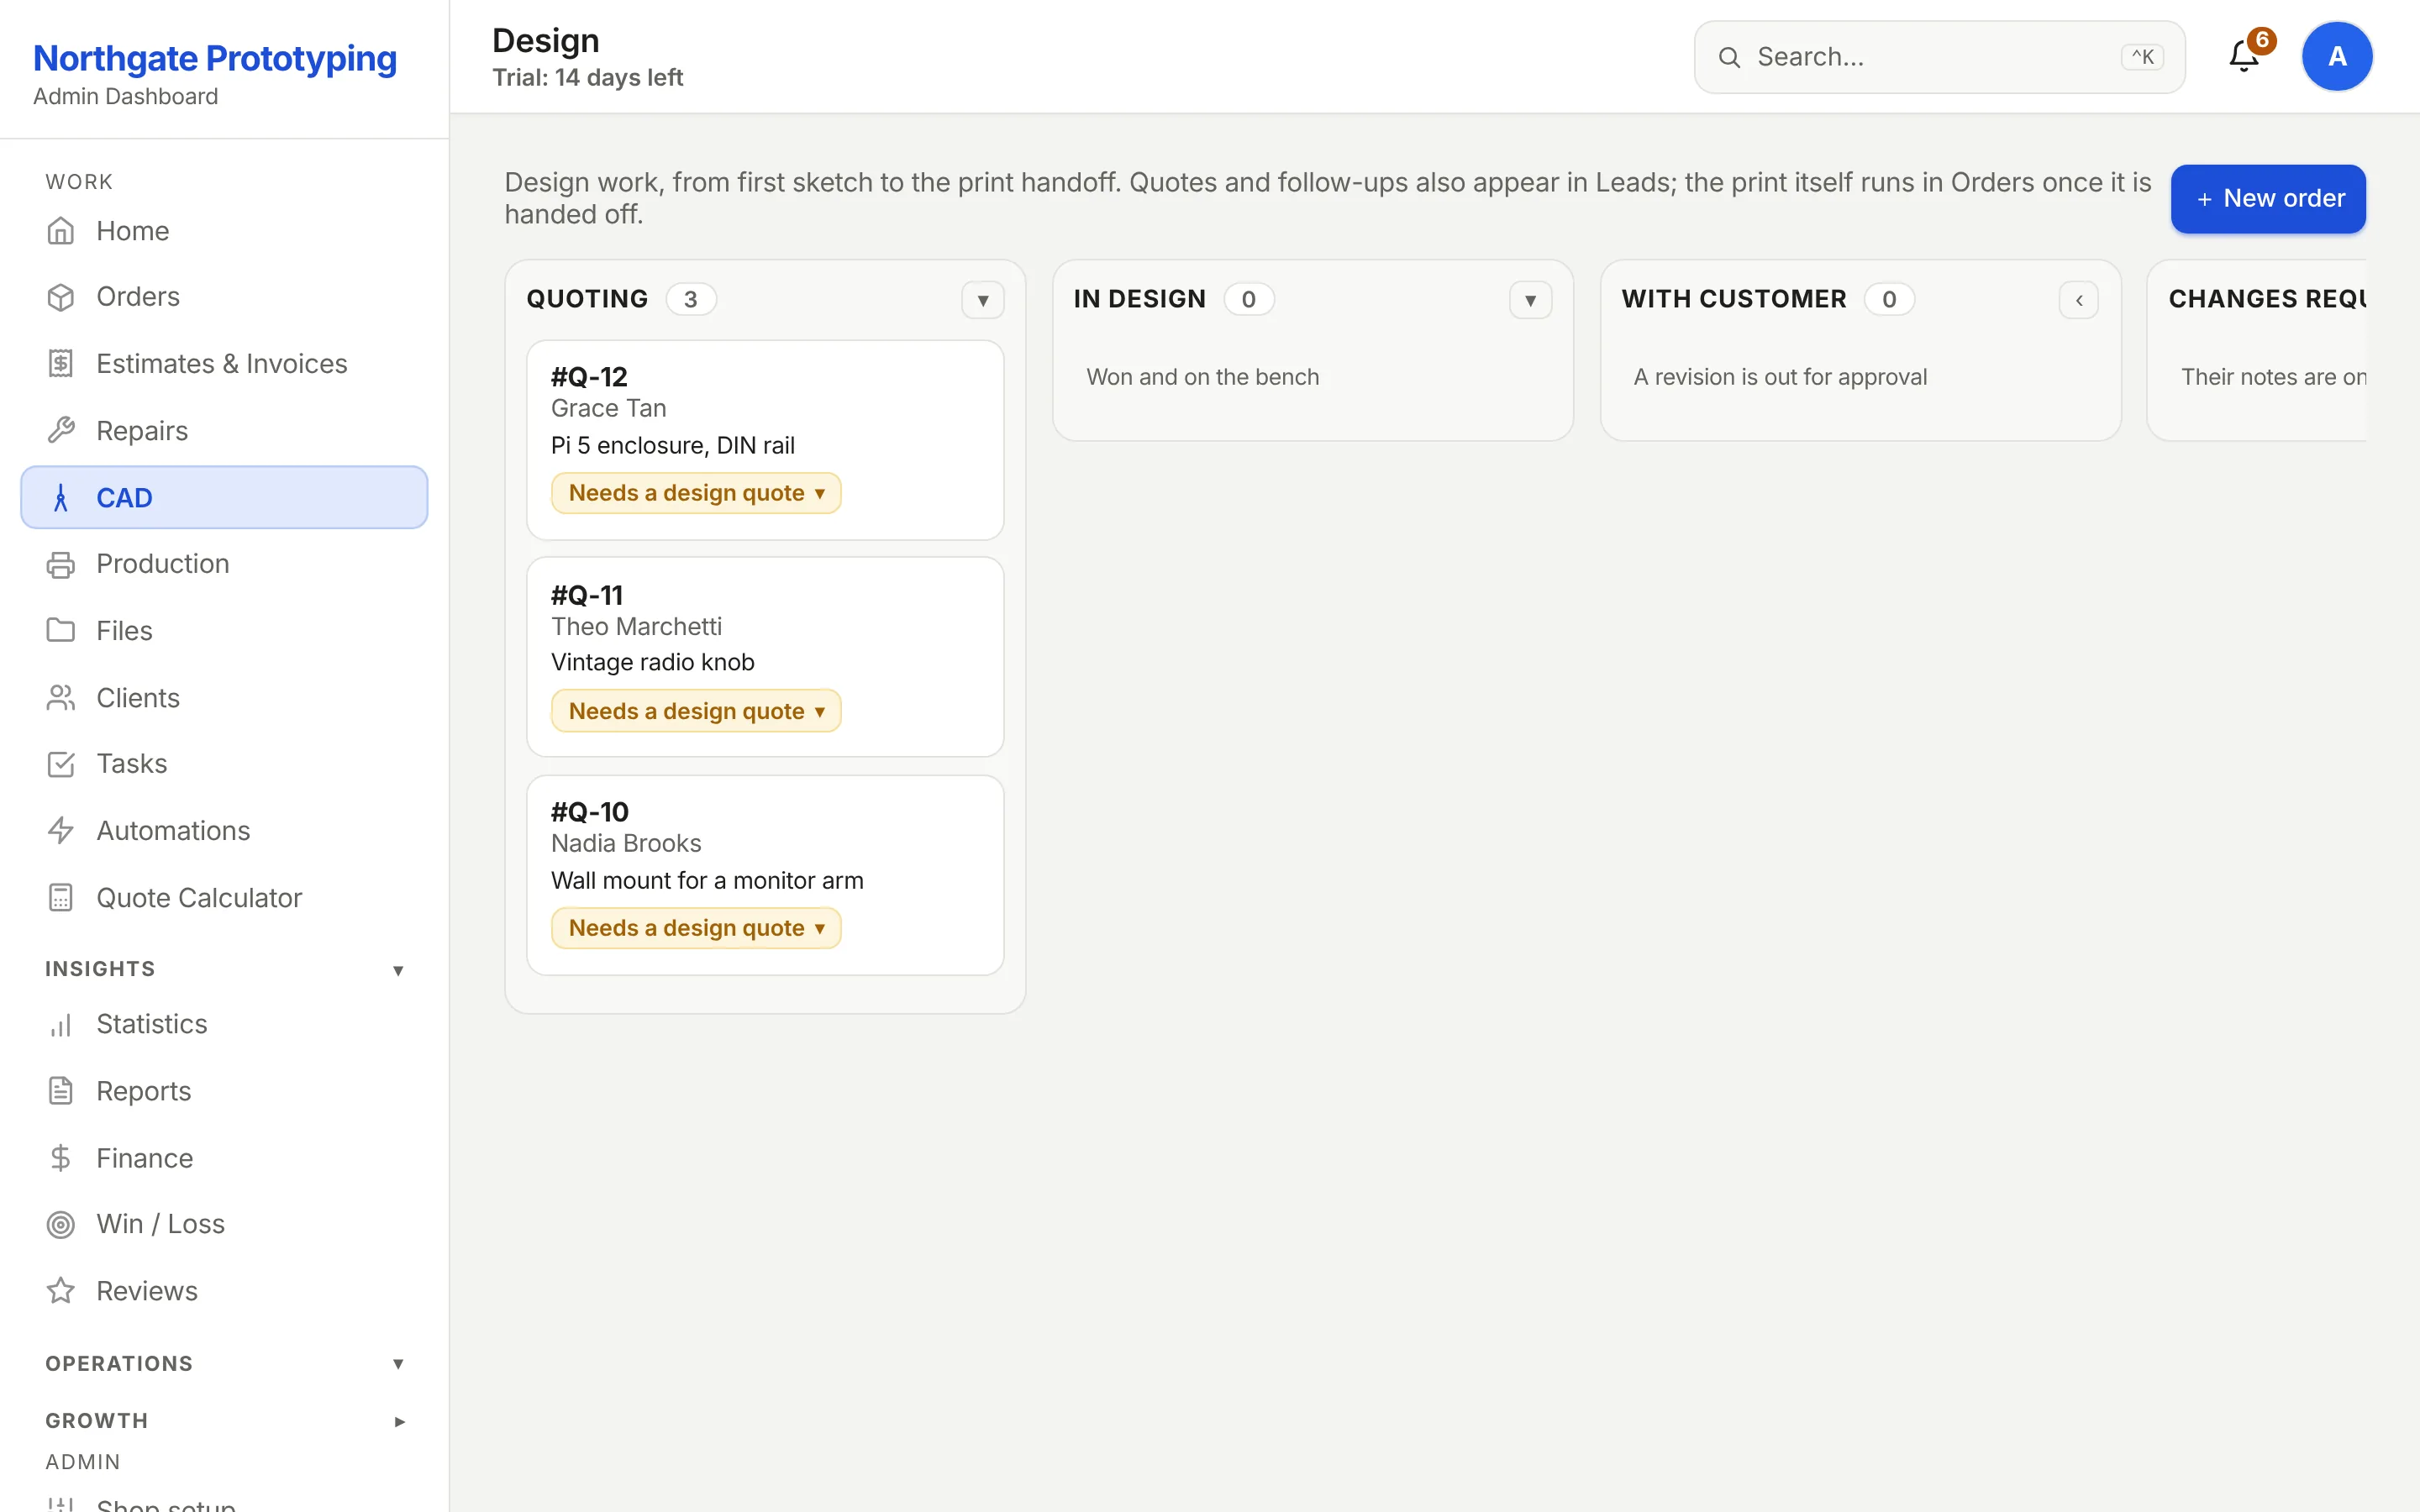Click the Files folder icon

61,631
